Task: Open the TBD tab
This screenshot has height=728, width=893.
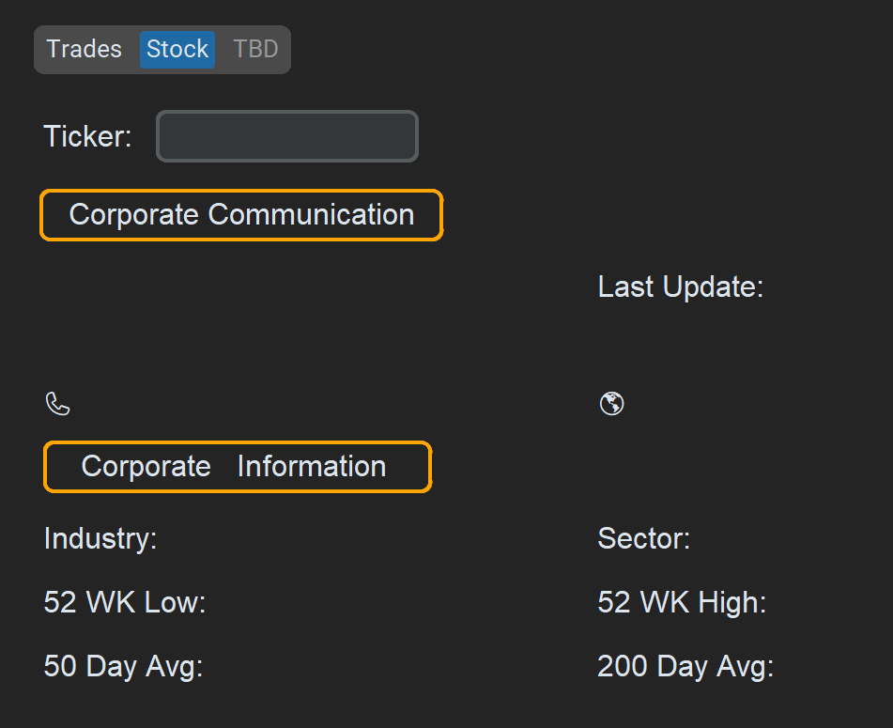Action: (x=255, y=49)
